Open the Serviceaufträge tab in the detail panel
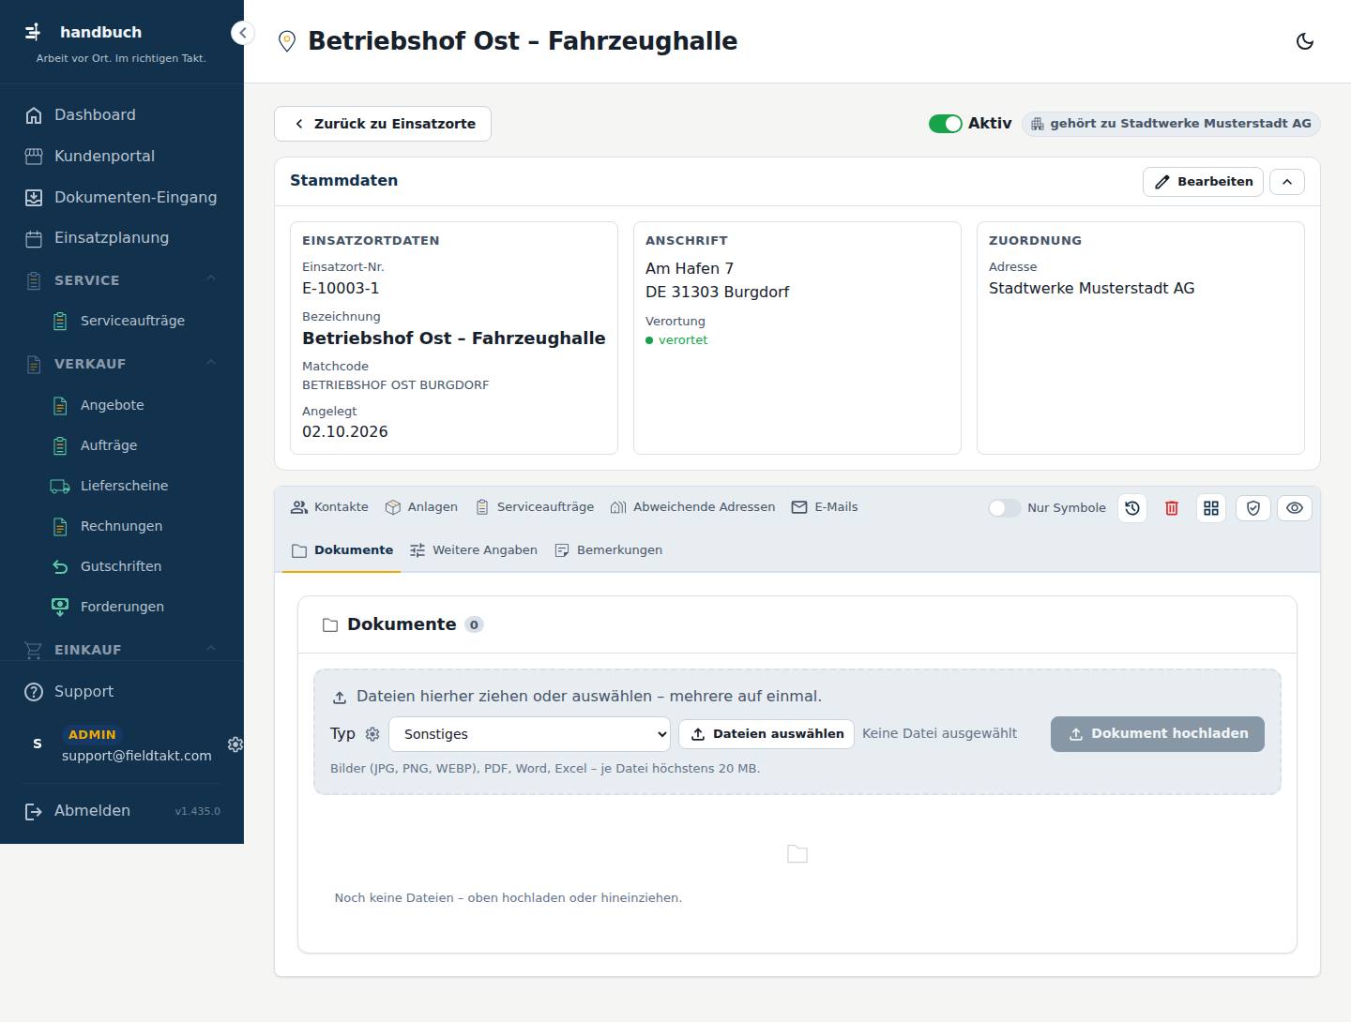This screenshot has width=1351, height=1022. [535, 507]
